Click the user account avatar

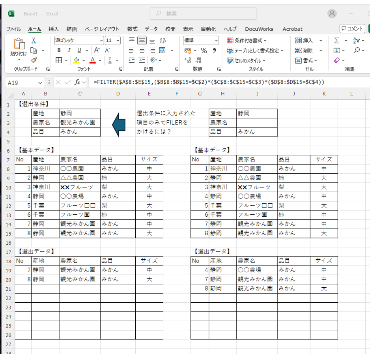tap(332, 14)
